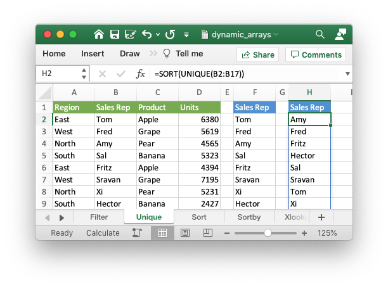The width and height of the screenshot is (388, 287).
Task: Click the Tell me lightbulb box
Action: 183,54
